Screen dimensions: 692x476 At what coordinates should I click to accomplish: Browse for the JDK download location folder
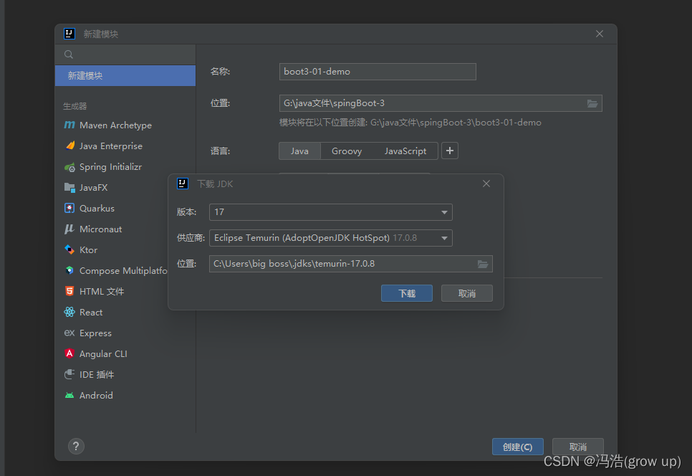coord(483,264)
